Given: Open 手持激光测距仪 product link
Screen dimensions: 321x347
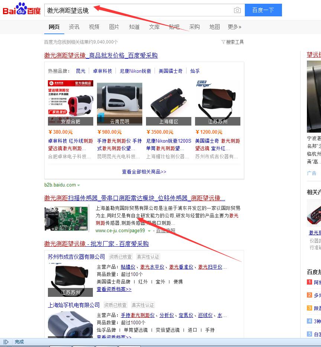Looking at the screenshot, I should pos(120,145).
